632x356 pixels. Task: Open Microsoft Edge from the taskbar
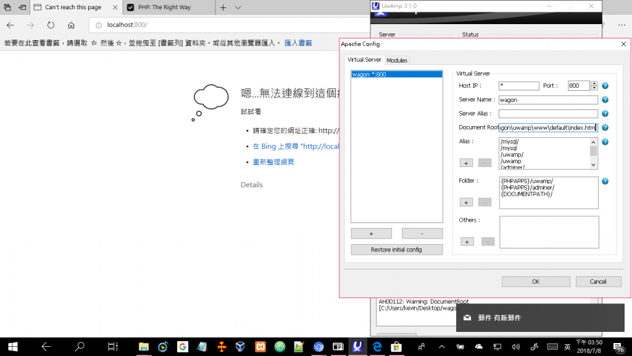coord(377,347)
